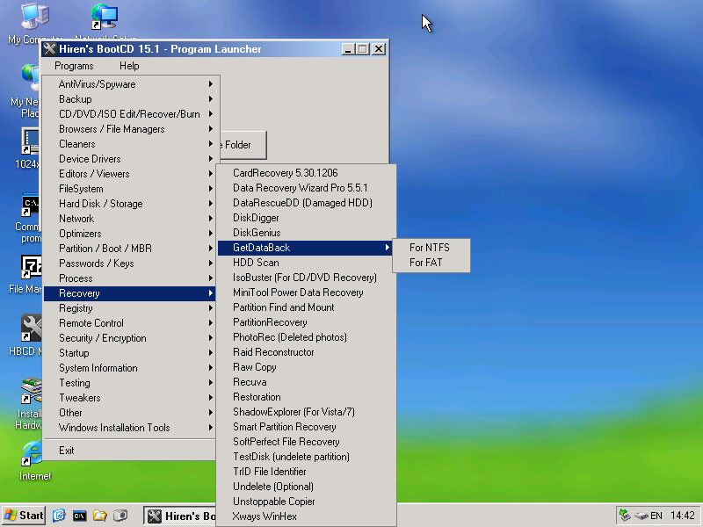The height and width of the screenshot is (527, 703).
Task: Open the Process menu entry
Action: pyautogui.click(x=129, y=278)
